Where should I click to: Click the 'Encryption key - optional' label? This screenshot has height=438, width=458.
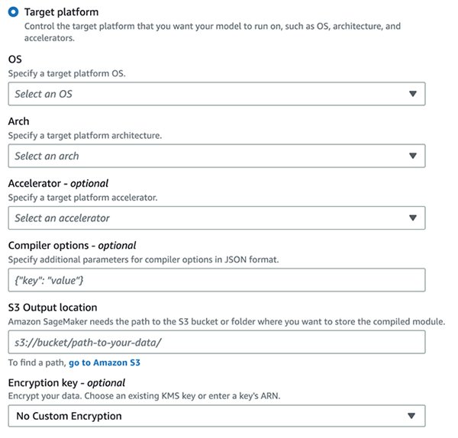click(x=66, y=382)
